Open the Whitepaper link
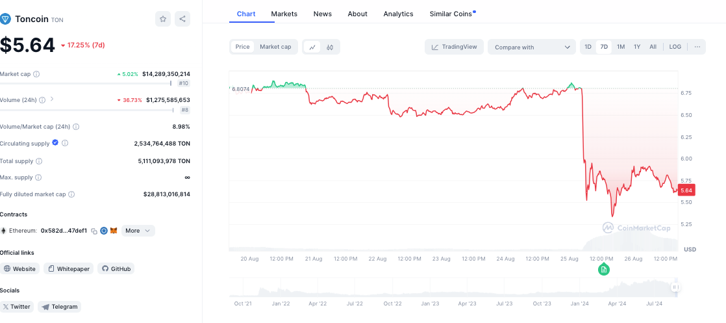 point(69,268)
